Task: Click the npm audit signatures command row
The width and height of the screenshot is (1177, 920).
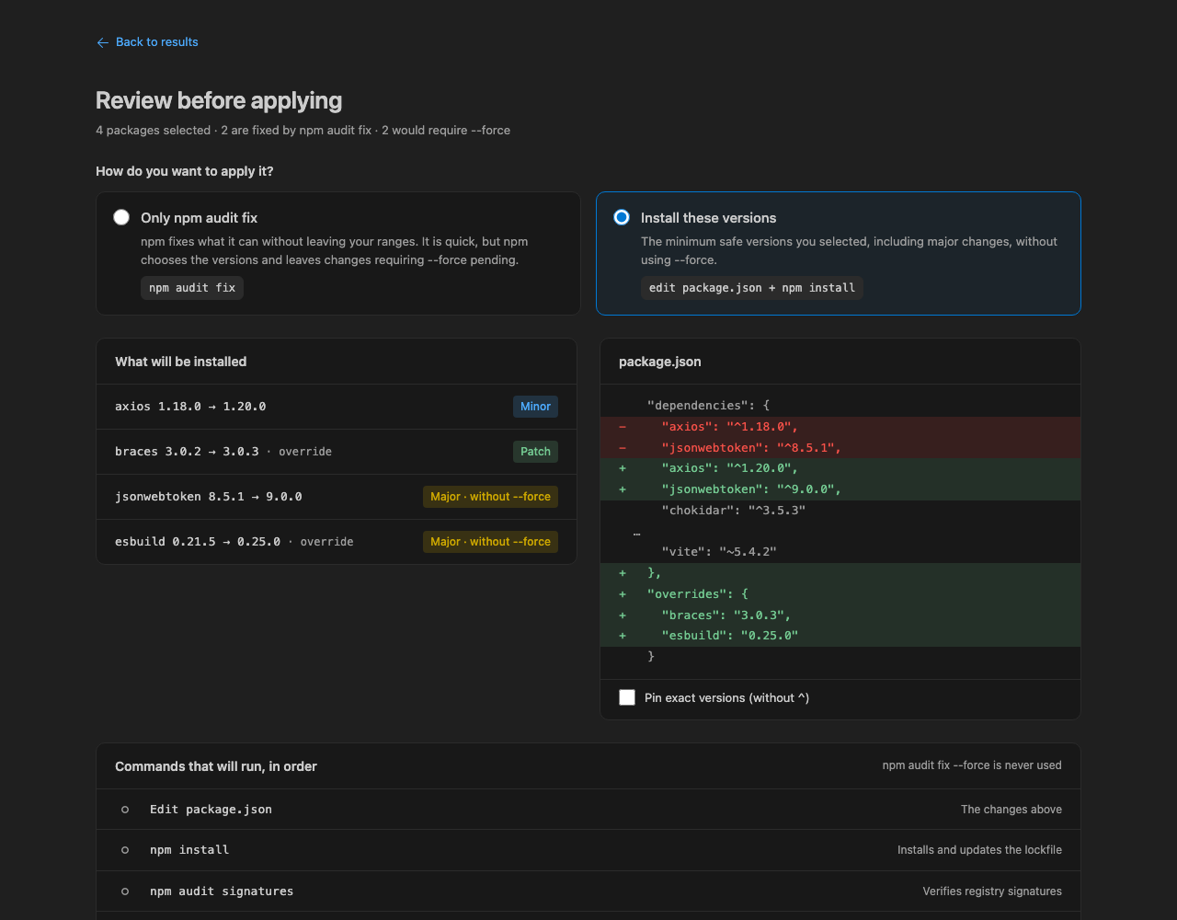Action: tap(588, 891)
